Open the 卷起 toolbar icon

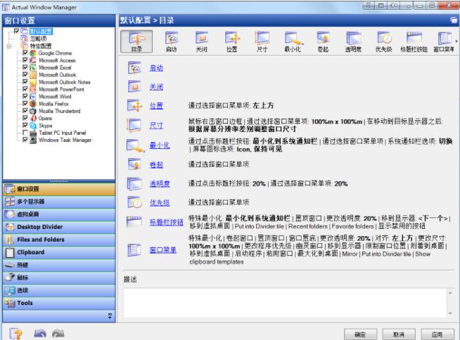pyautogui.click(x=323, y=41)
